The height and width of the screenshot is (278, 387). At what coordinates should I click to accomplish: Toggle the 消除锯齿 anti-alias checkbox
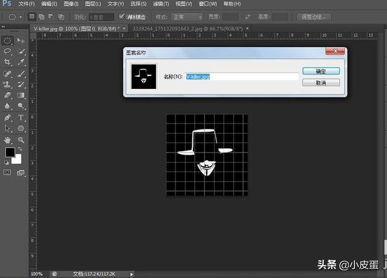coord(121,16)
